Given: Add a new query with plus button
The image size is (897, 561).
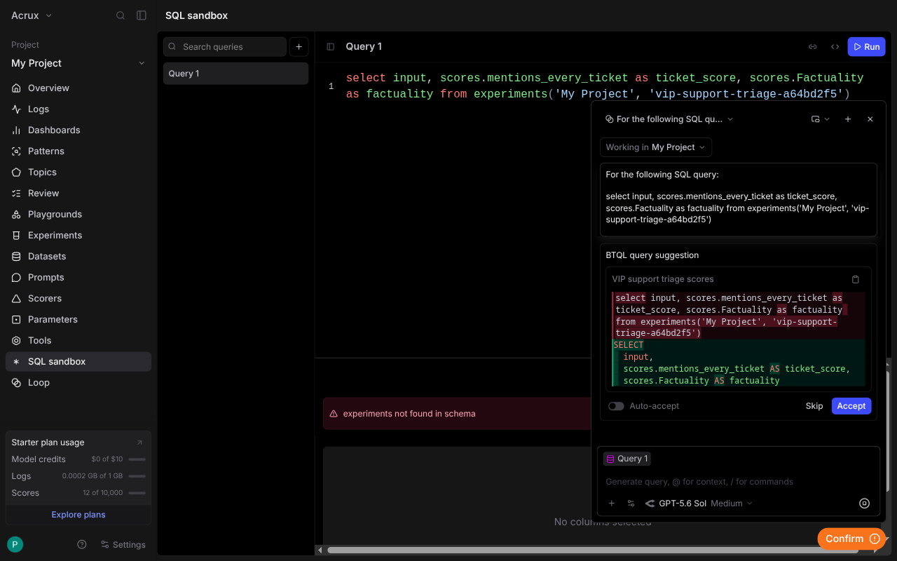Looking at the screenshot, I should click(x=299, y=47).
